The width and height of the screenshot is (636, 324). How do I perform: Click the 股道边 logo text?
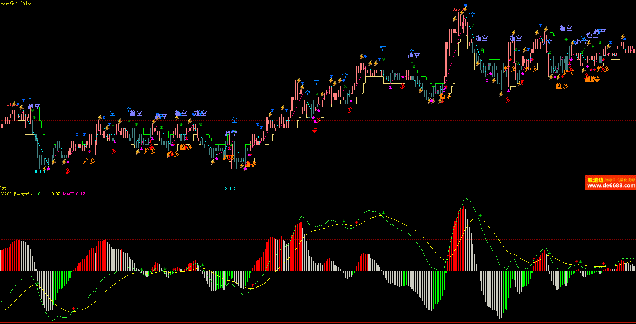[595, 180]
